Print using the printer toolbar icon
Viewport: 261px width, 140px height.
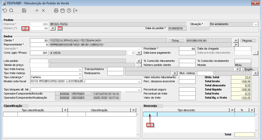coord(56,11)
